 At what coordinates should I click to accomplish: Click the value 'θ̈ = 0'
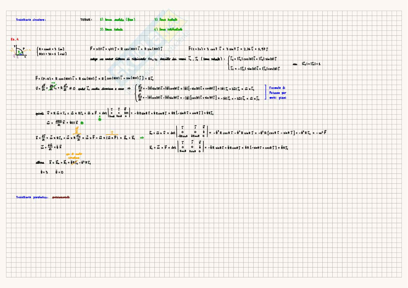[x=59, y=172]
